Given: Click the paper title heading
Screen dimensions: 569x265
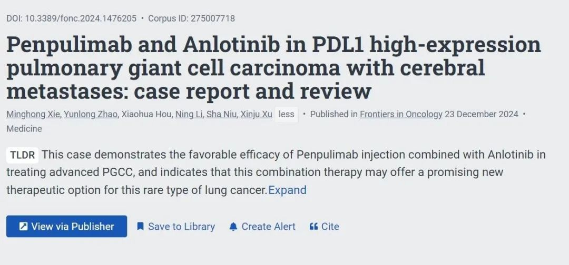Looking at the screenshot, I should 274,68.
